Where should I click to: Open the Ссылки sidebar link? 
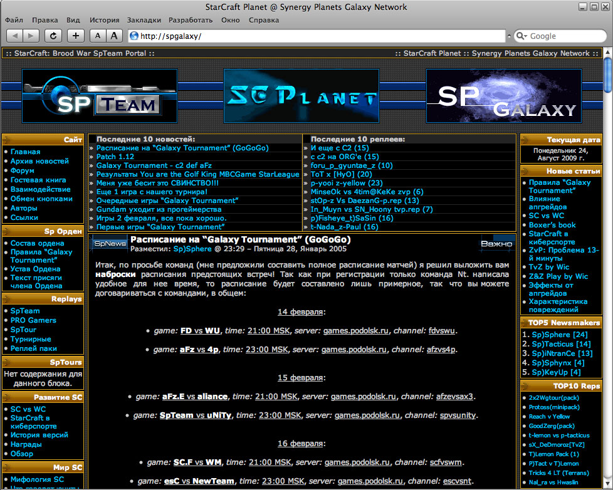(x=24, y=217)
